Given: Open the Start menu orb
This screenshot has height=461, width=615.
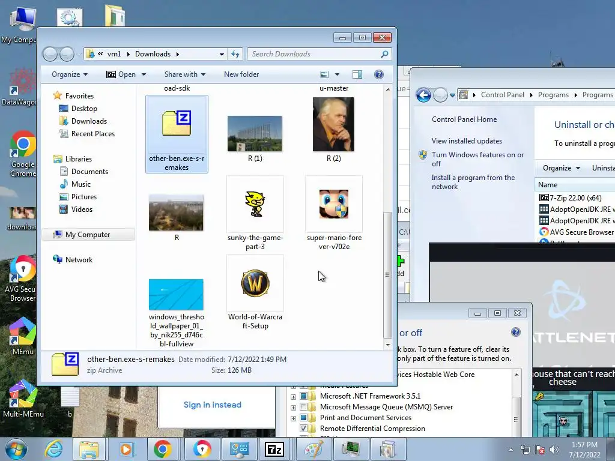Looking at the screenshot, I should (x=16, y=449).
